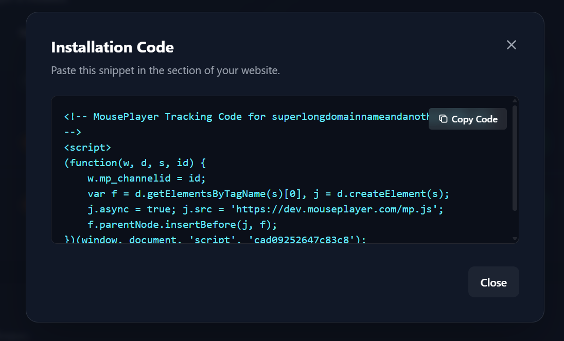This screenshot has width=564, height=341.
Task: Click the 'Paste this snippet' instruction text
Action: pos(166,70)
